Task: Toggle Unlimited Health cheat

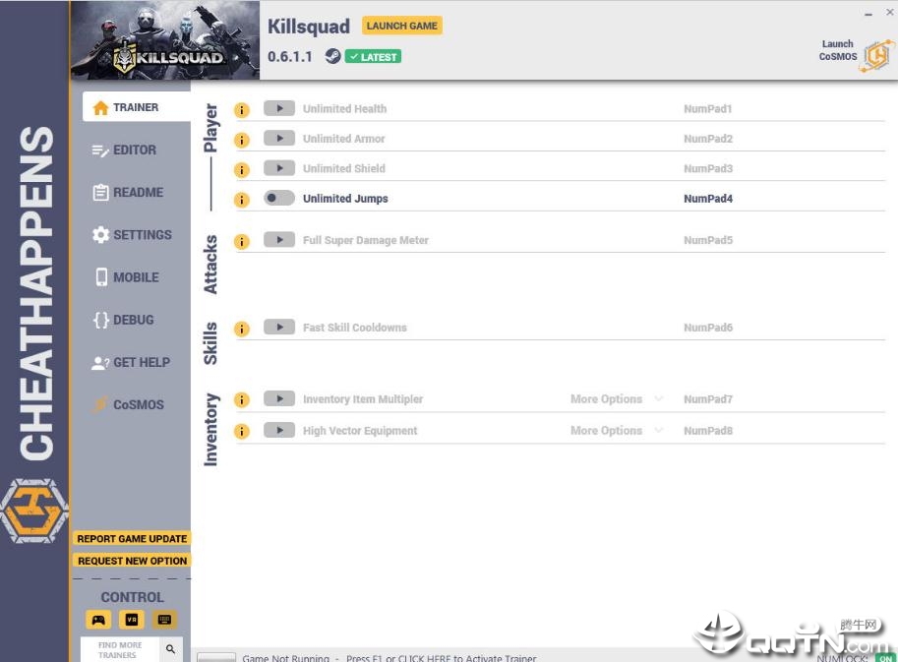Action: [279, 108]
